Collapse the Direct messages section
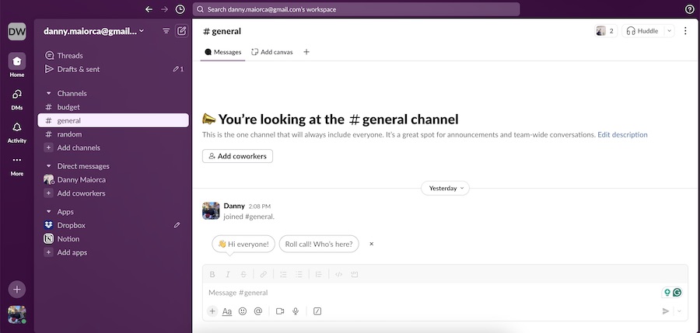The image size is (700, 333). coord(49,166)
